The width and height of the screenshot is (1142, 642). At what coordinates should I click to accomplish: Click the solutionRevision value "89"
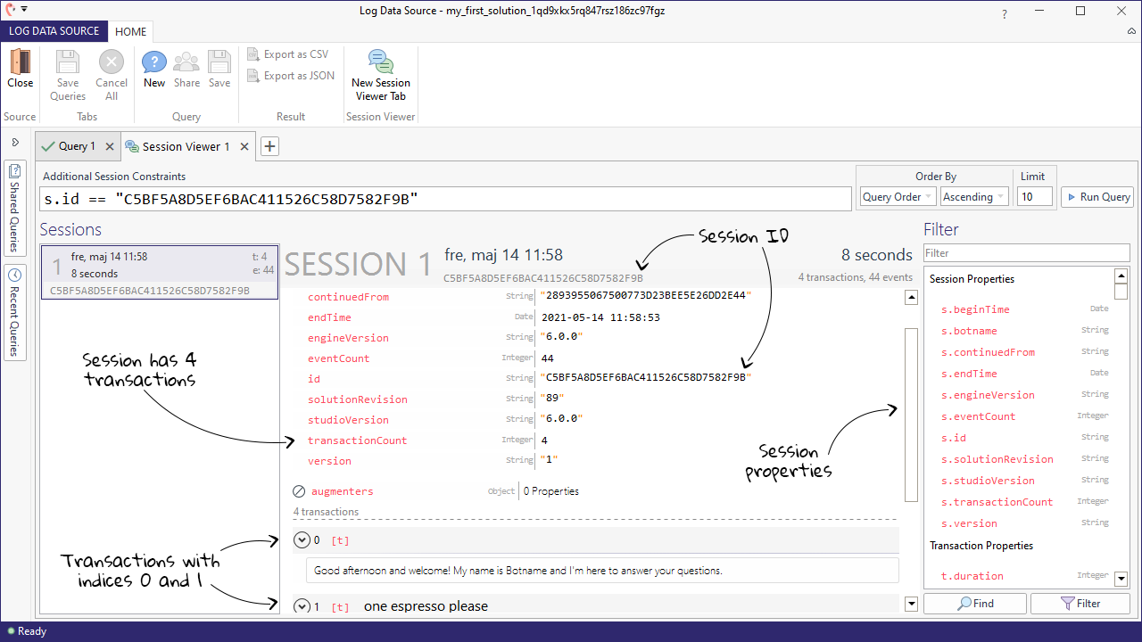click(x=551, y=399)
